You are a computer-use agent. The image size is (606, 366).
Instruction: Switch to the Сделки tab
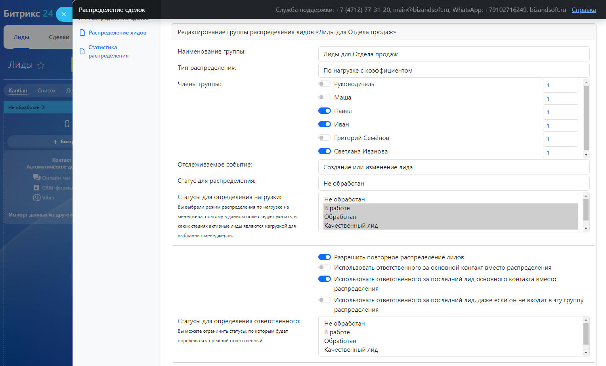point(59,37)
